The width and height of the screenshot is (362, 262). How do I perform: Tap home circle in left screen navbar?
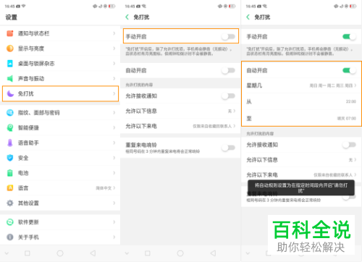60,253
